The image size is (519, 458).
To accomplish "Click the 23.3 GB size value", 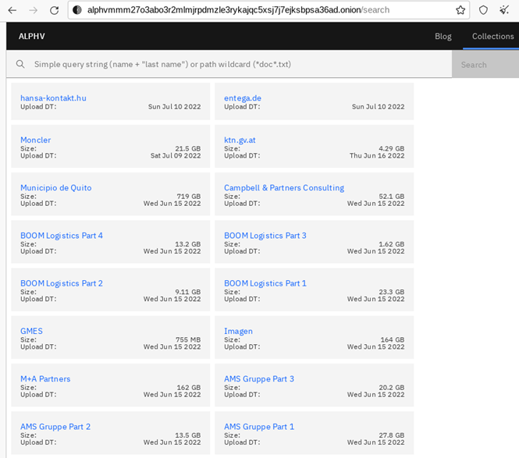I will click(x=391, y=292).
